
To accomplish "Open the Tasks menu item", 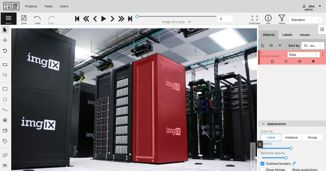I will (48, 6).
